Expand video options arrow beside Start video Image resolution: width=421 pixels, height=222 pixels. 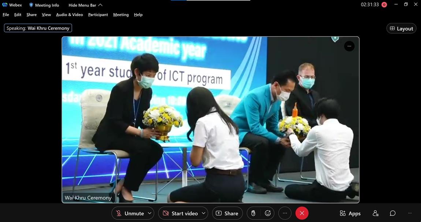point(204,213)
